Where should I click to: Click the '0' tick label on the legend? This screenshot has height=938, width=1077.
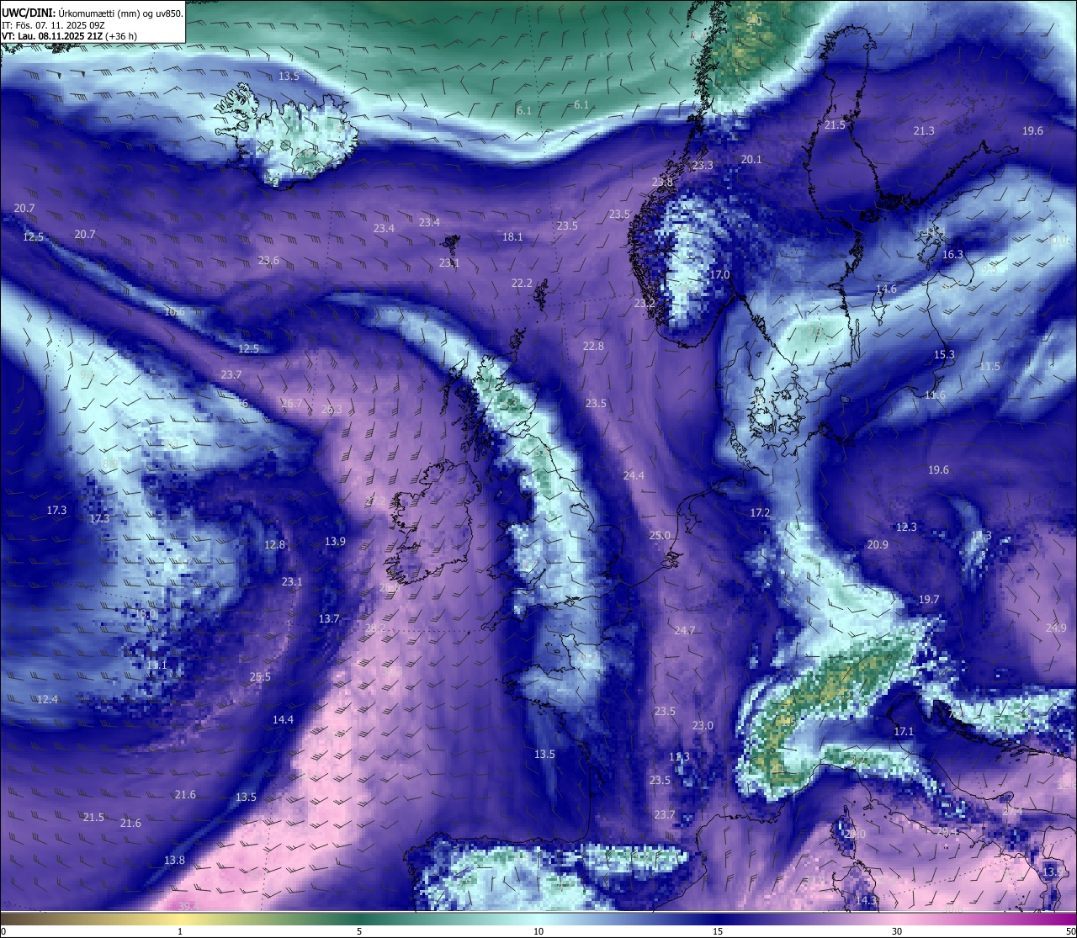tap(3, 932)
